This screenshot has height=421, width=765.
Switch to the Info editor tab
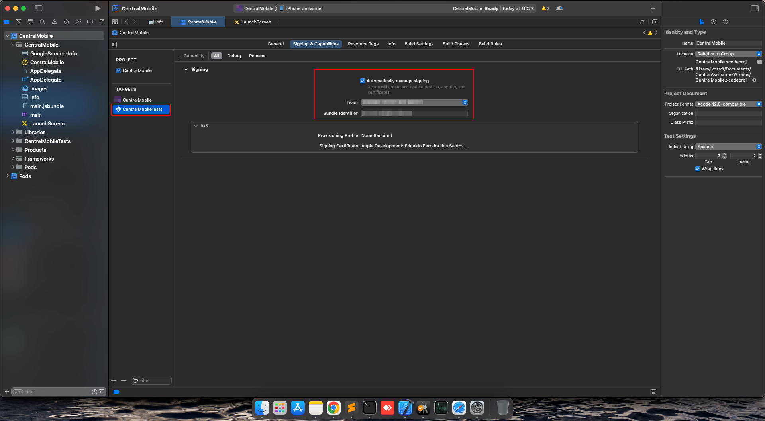[156, 22]
